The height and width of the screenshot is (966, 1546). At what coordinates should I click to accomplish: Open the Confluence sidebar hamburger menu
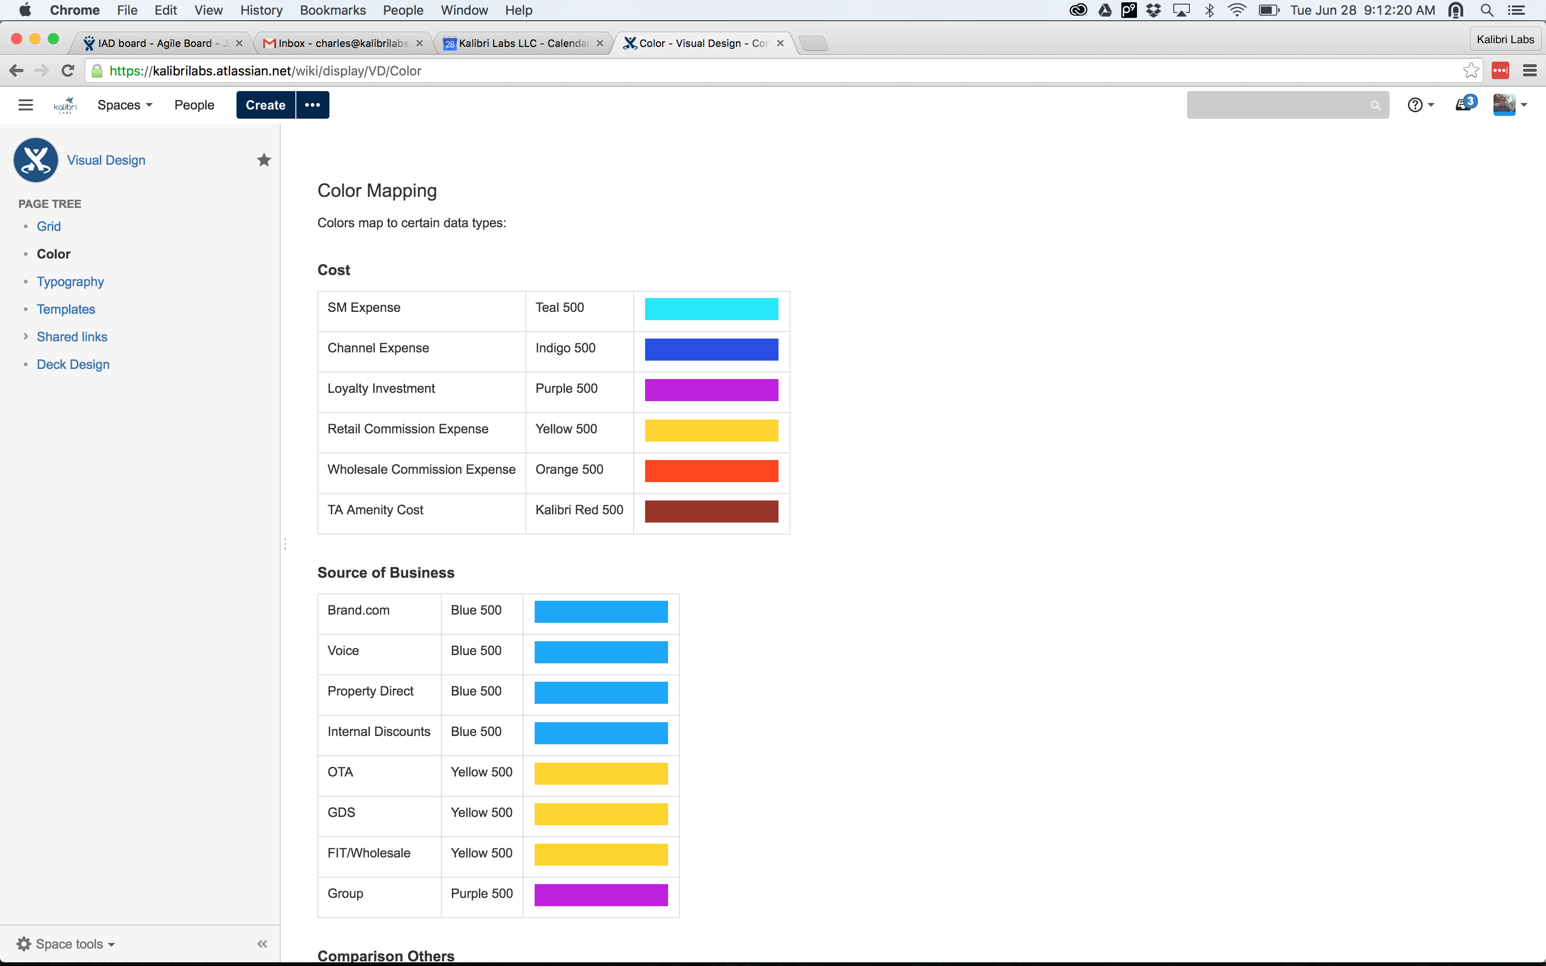(x=26, y=105)
